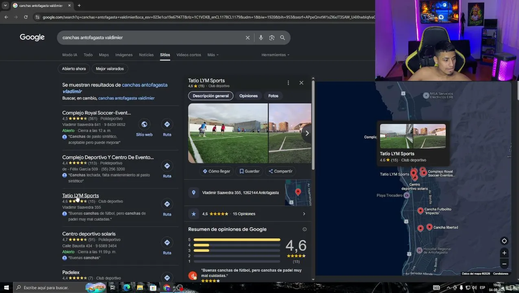Screen dimensions: 519x293
Task: Get route to Centro deportivo solaris
Action: 167,243
